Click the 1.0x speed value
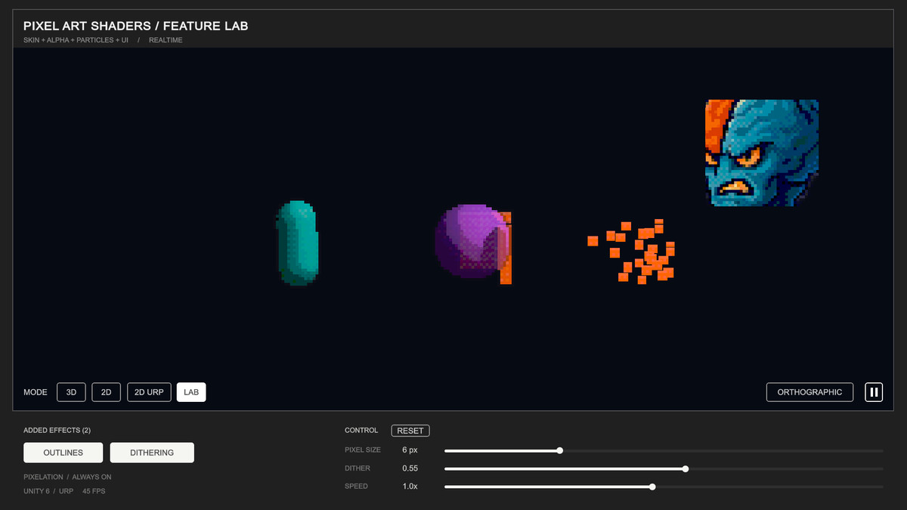Image resolution: width=907 pixels, height=510 pixels. pos(410,487)
